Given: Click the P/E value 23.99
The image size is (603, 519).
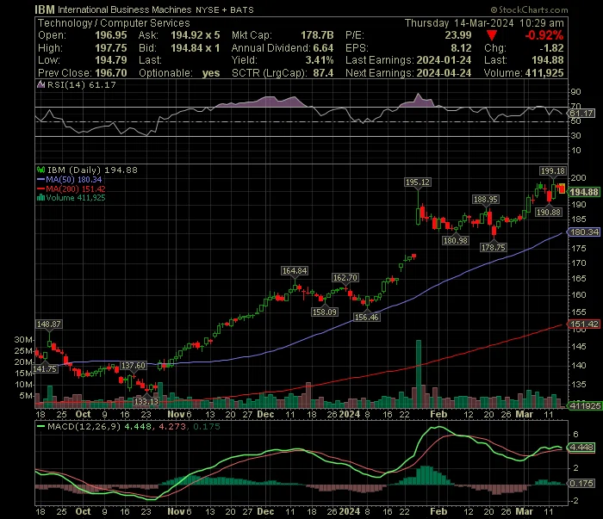Looking at the screenshot, I should (x=458, y=35).
